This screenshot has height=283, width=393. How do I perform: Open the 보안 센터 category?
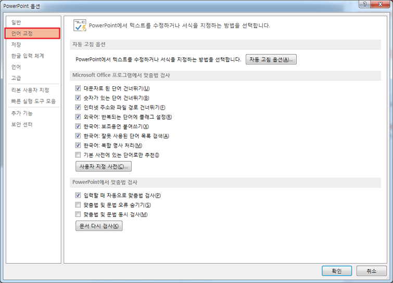click(x=22, y=124)
